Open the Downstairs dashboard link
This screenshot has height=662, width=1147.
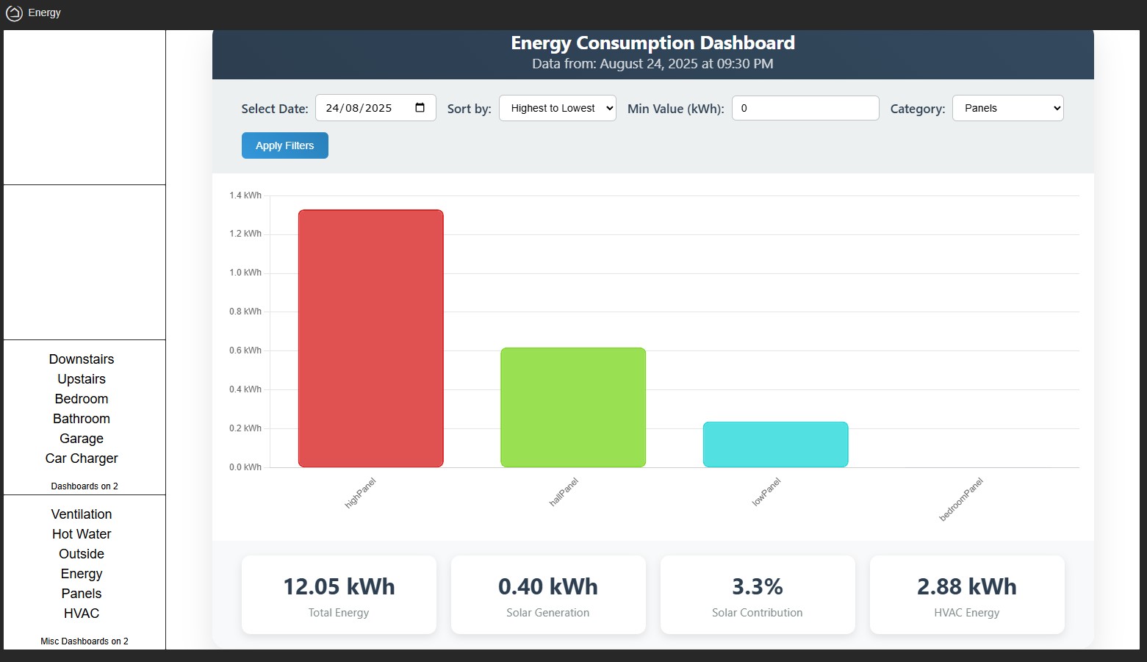(x=82, y=359)
